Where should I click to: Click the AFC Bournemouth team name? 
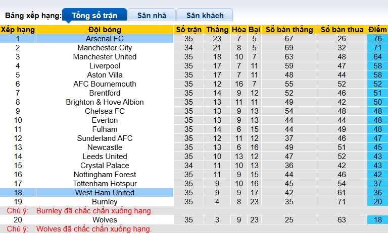pyautogui.click(x=105, y=84)
